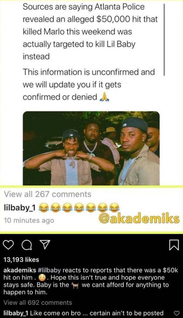Tap the 10 minutes ago timestamp
This screenshot has width=183, height=318.
[29, 220]
